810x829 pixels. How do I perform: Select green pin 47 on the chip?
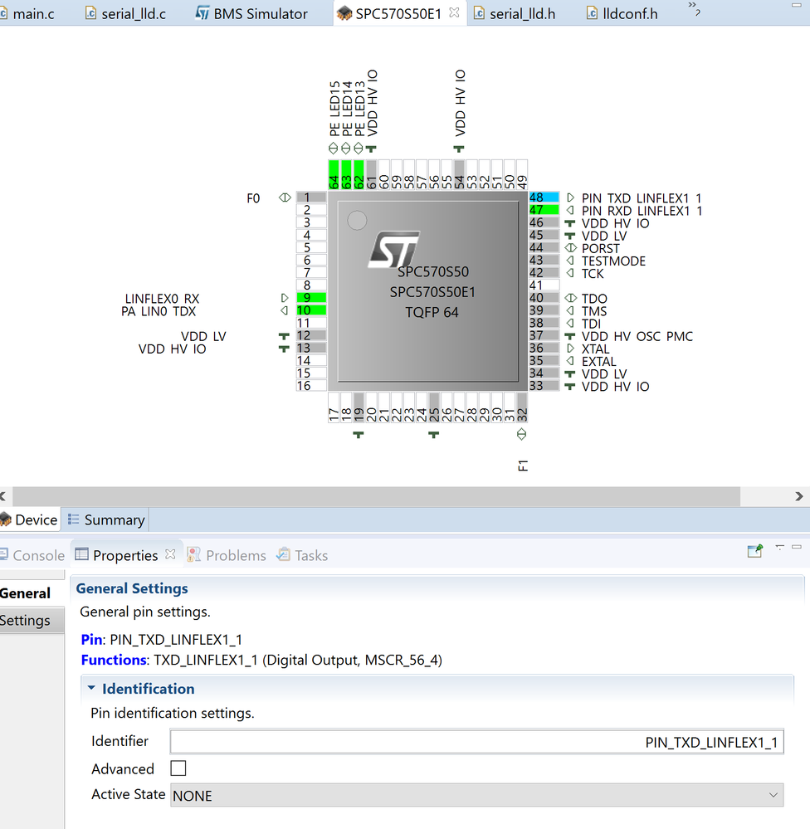[544, 210]
